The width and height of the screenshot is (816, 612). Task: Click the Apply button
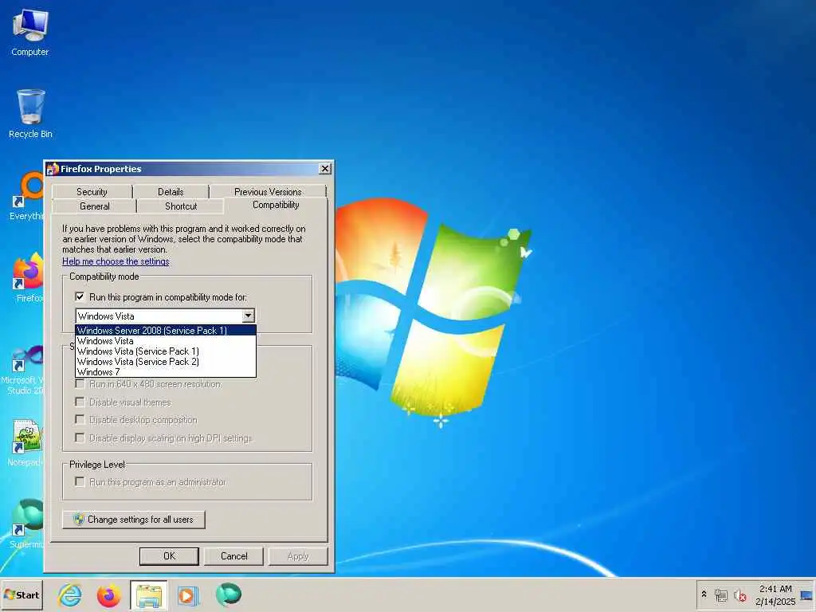click(298, 555)
